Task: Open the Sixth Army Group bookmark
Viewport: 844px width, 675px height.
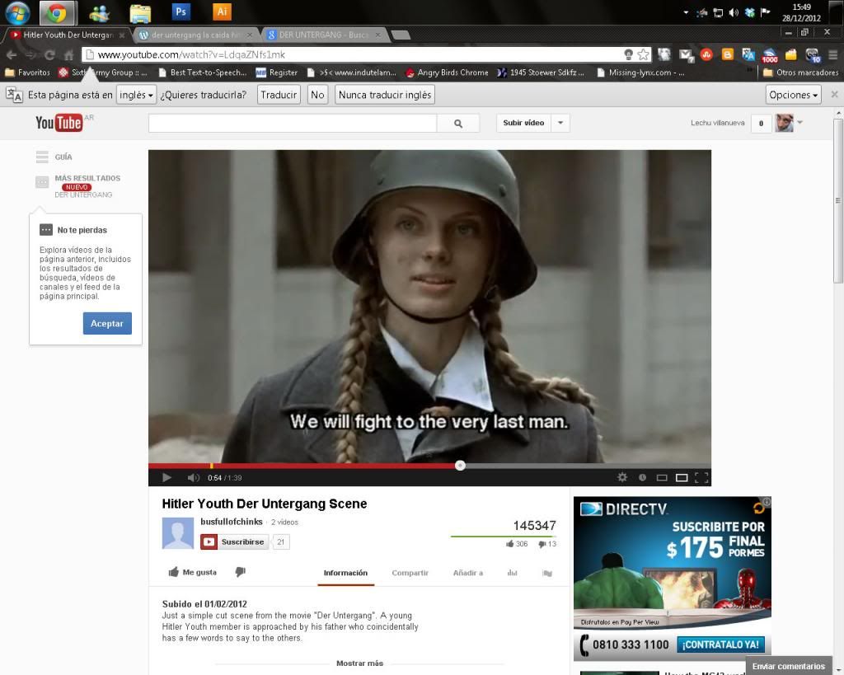Action: click(x=103, y=73)
